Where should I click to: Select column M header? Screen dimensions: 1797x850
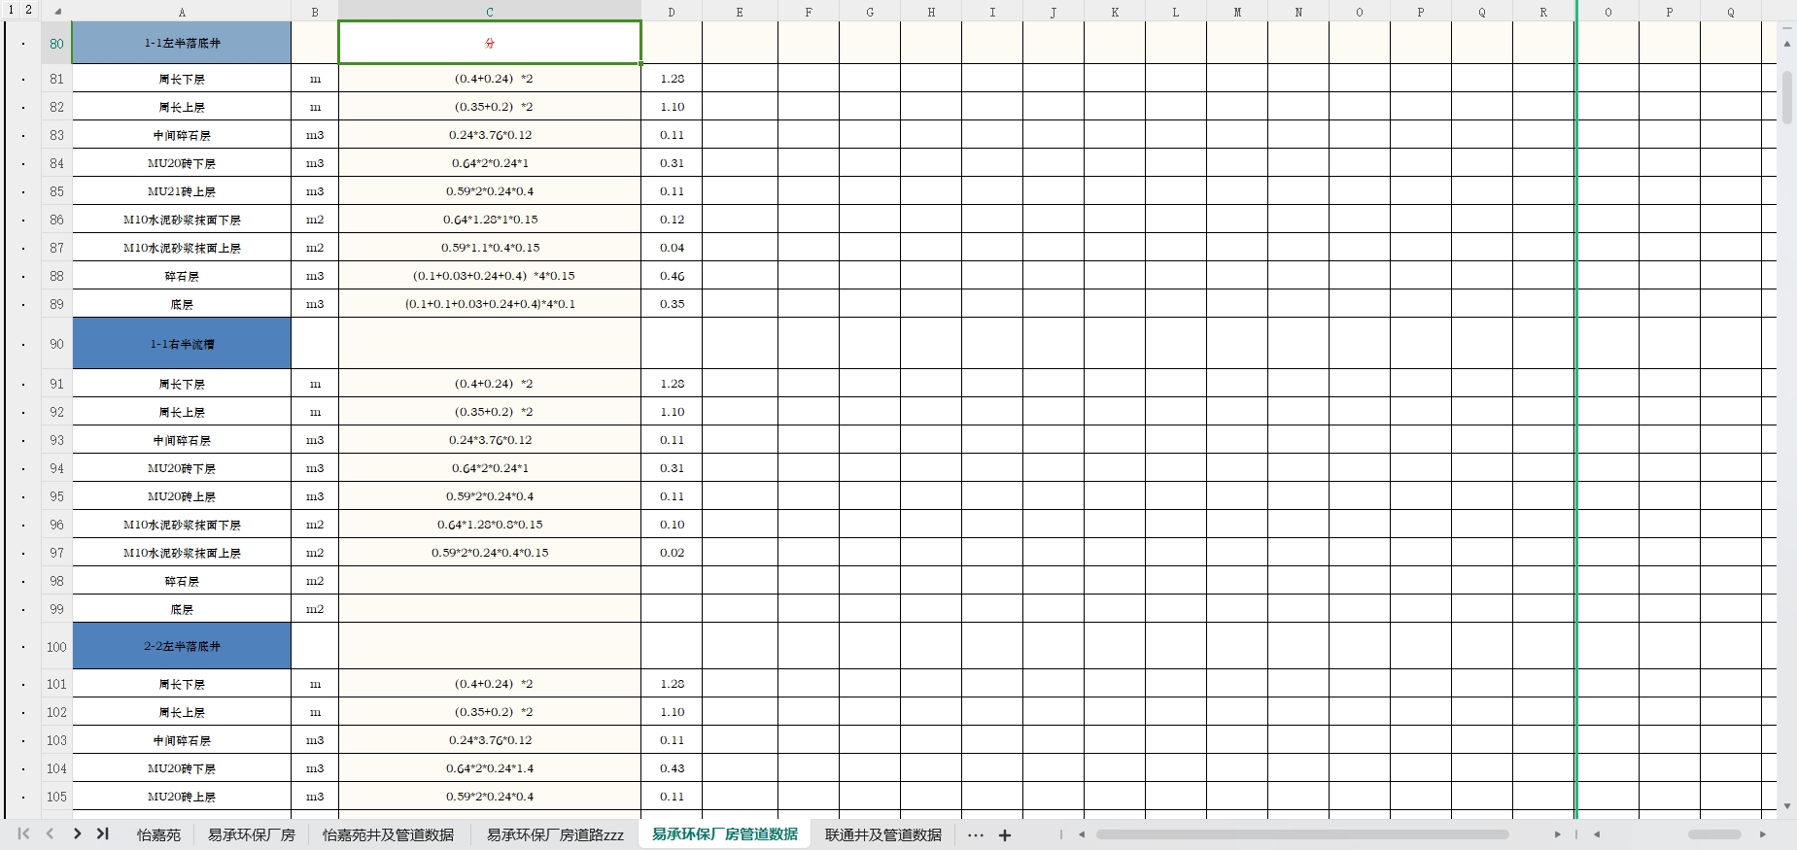(x=1237, y=12)
